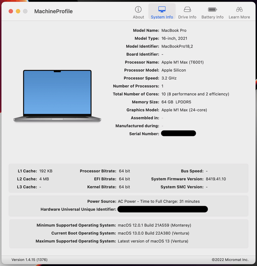Select 'AC Power - Time to Full Charge' text
The height and width of the screenshot is (266, 257).
pyautogui.click(x=148, y=201)
